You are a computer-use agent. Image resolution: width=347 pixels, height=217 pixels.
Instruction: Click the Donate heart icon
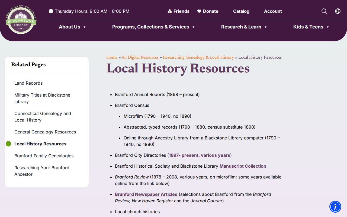click(x=199, y=11)
